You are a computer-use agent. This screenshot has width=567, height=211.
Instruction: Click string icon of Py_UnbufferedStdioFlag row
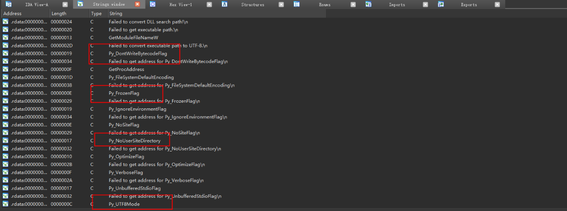point(5,188)
